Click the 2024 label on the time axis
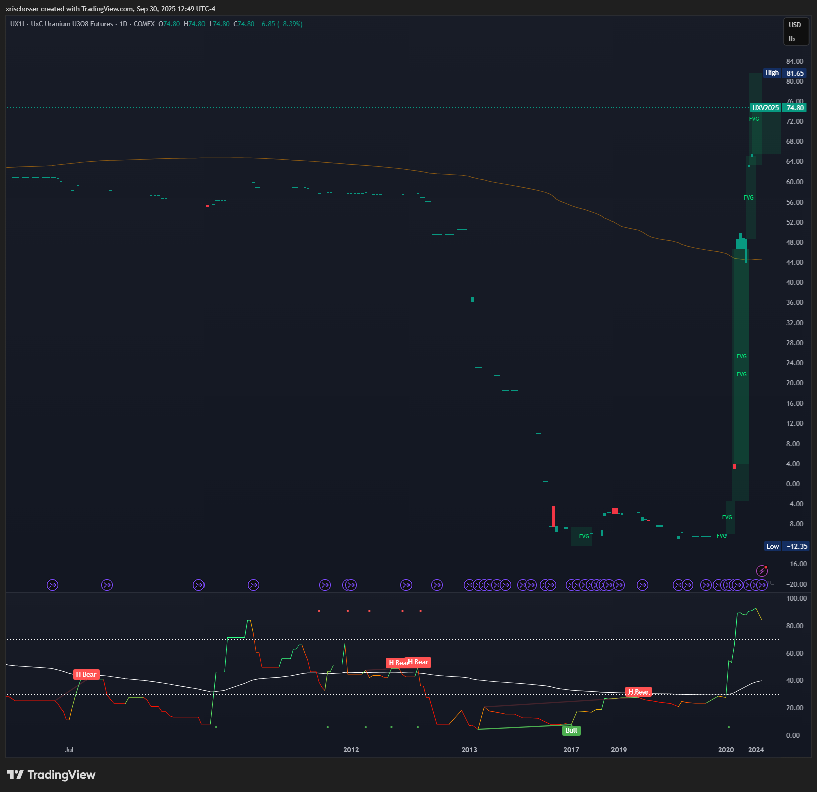817x792 pixels. (756, 750)
